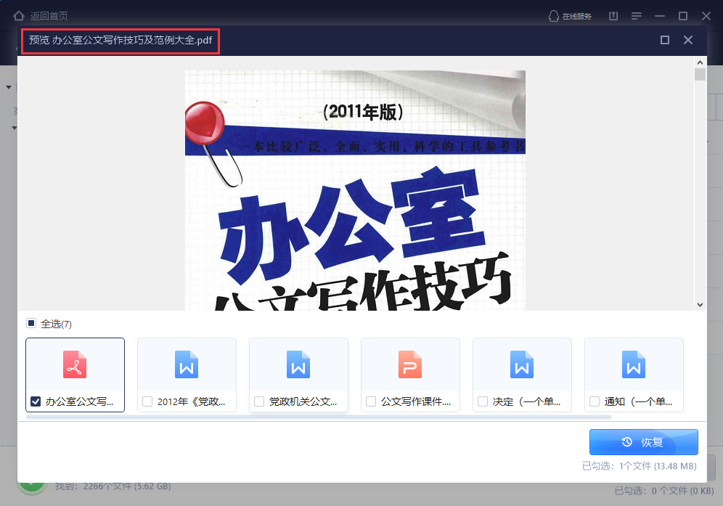Click the preview scrollbar down arrow

[x=700, y=305]
